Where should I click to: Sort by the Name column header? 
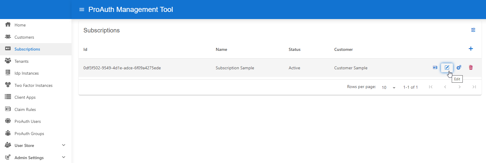click(x=221, y=49)
